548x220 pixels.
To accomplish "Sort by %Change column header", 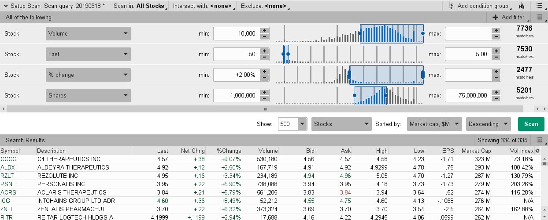I will point(229,151).
